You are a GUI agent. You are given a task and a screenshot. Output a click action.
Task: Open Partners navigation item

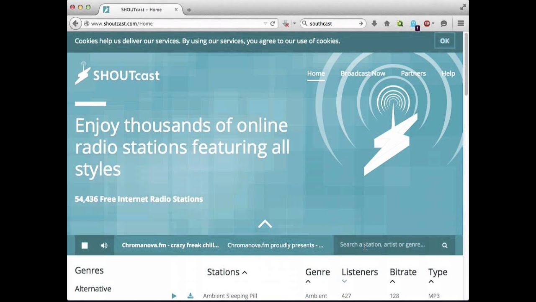(x=413, y=73)
